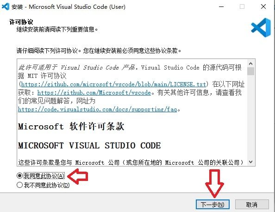Viewport: 275px width, 212px height.
Task: Click the 许可协议 heading
Action: tap(21, 22)
